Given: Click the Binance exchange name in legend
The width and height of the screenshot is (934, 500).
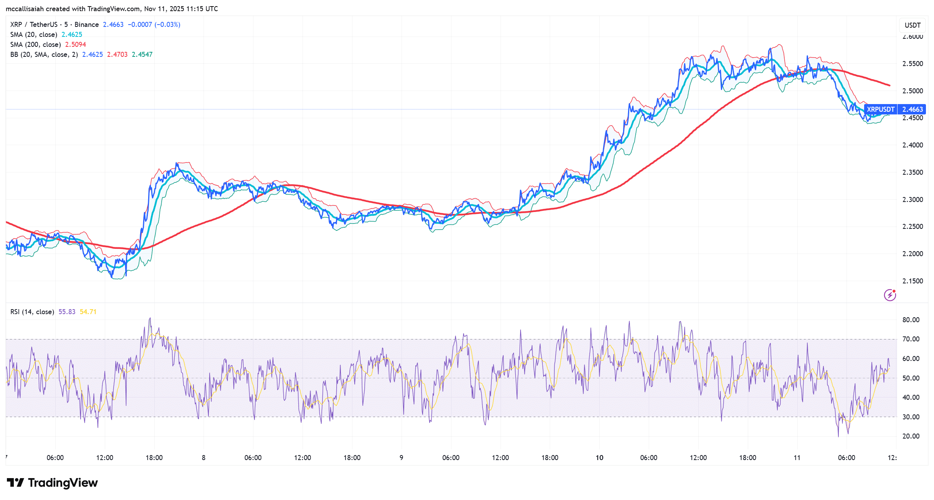Looking at the screenshot, I should 86,24.
